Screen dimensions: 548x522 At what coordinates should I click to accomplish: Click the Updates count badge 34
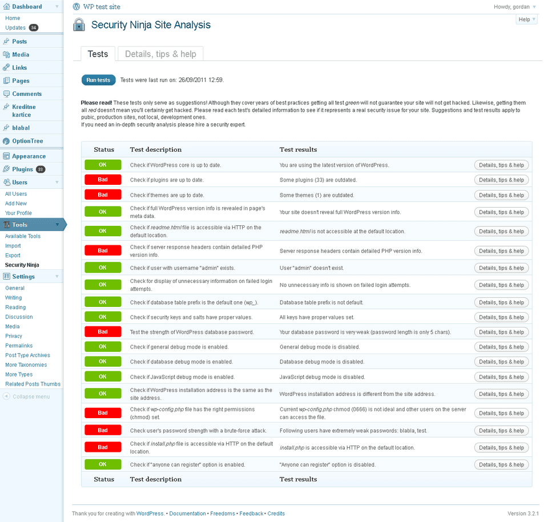tap(34, 27)
